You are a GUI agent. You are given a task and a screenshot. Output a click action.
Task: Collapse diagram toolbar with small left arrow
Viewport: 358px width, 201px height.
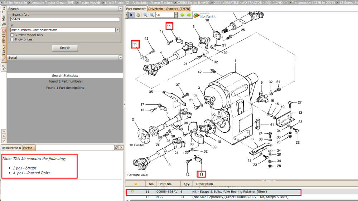point(126,15)
